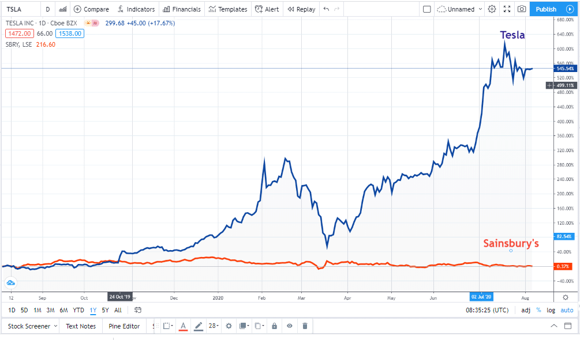Grab the floating toolbar drag handle
This screenshot has height=340, width=580.
pos(157,326)
